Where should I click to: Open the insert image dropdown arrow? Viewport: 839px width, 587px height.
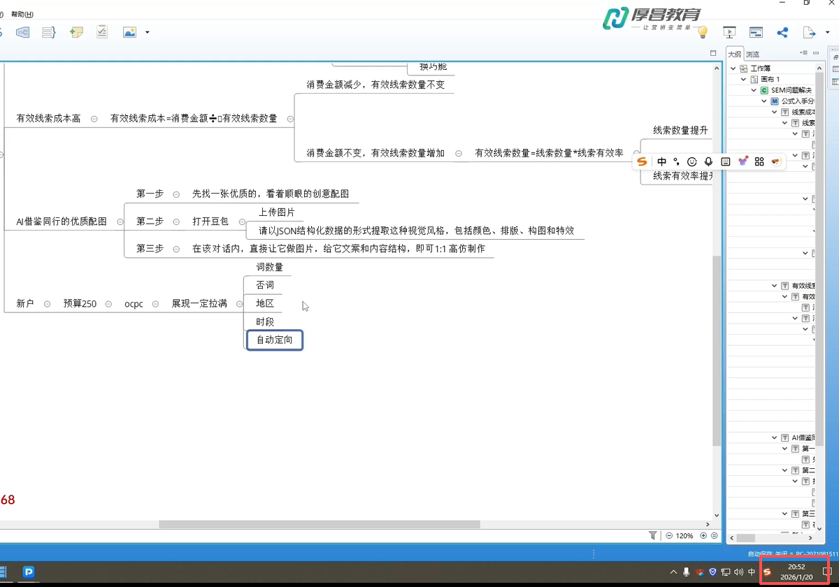pyautogui.click(x=147, y=32)
